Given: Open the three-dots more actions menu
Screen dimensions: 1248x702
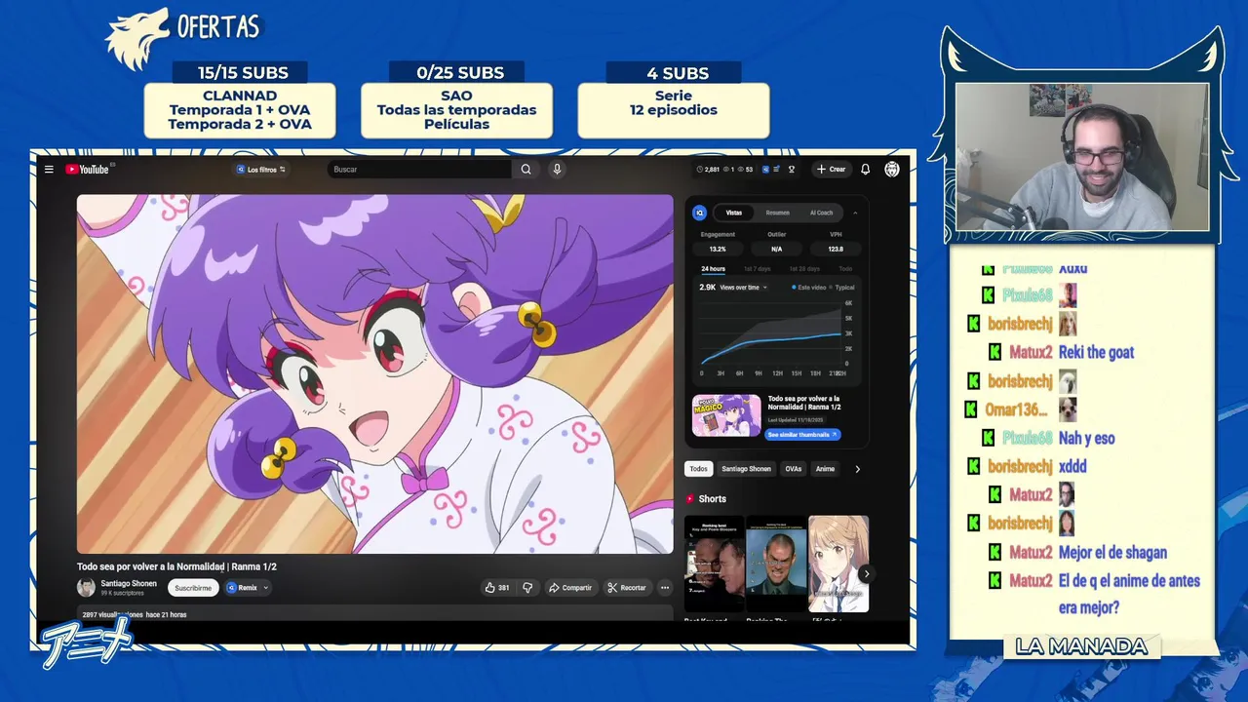Looking at the screenshot, I should pyautogui.click(x=665, y=588).
